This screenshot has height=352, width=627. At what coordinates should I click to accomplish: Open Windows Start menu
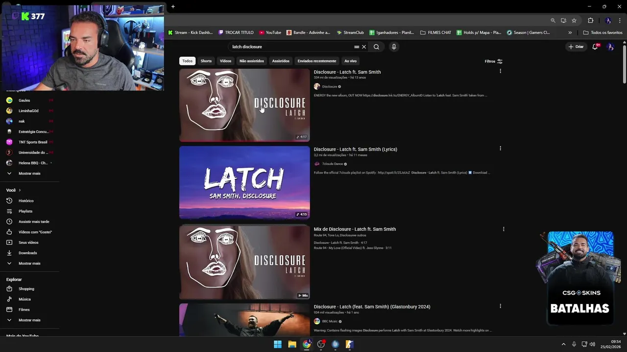coord(278,344)
